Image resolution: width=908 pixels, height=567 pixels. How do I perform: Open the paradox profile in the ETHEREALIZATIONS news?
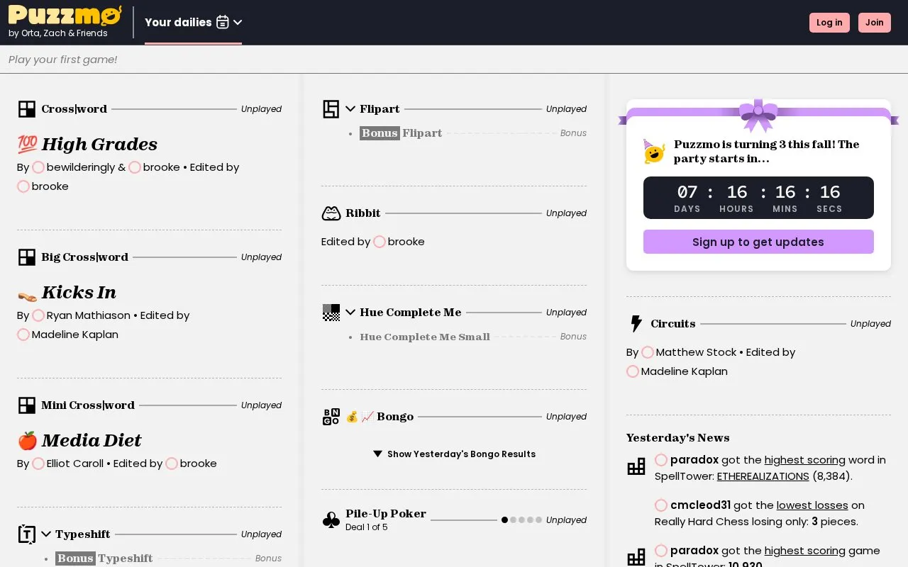point(694,460)
